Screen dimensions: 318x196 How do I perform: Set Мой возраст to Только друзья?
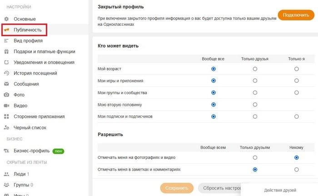tap(255, 69)
